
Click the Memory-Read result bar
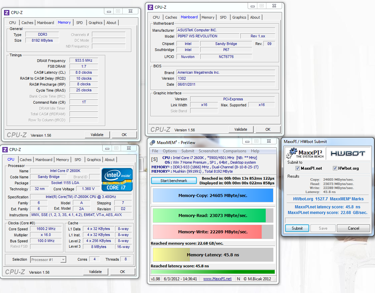coord(213,215)
